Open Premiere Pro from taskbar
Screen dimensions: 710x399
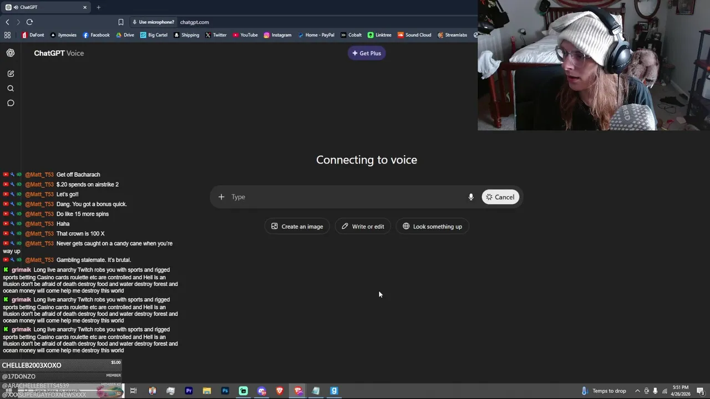coord(189,391)
